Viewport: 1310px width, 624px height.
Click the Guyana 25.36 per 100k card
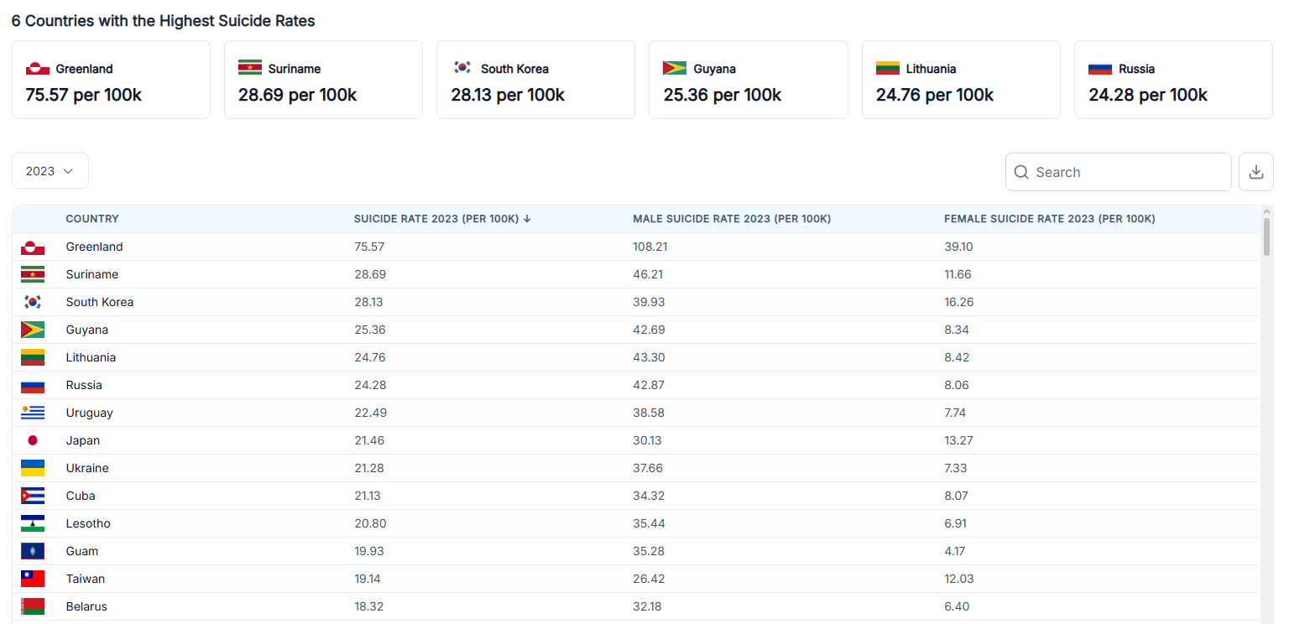[x=749, y=80]
